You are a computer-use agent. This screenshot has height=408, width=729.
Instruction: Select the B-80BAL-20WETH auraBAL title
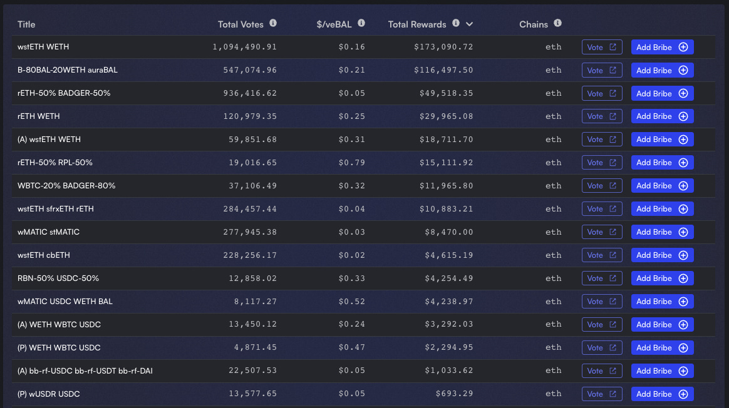pos(68,70)
